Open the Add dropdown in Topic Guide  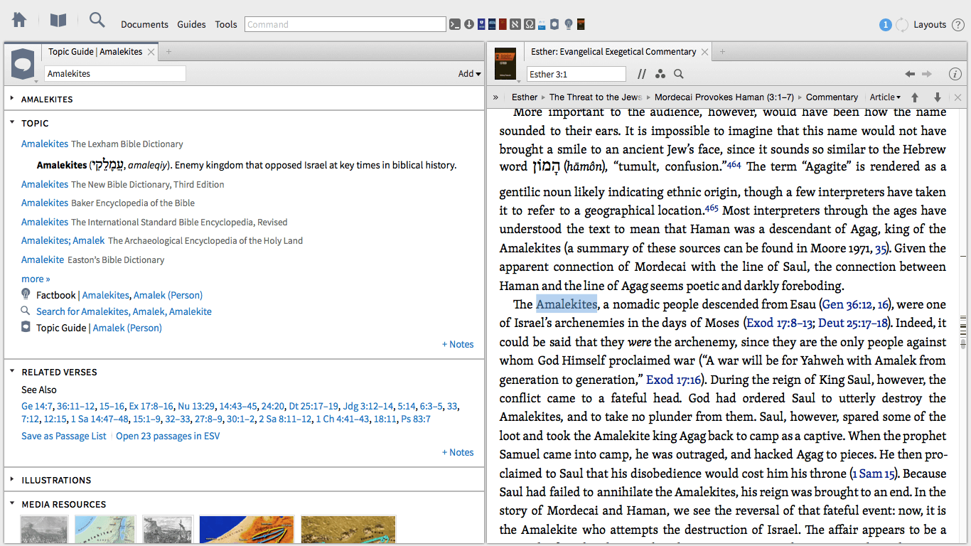[469, 74]
